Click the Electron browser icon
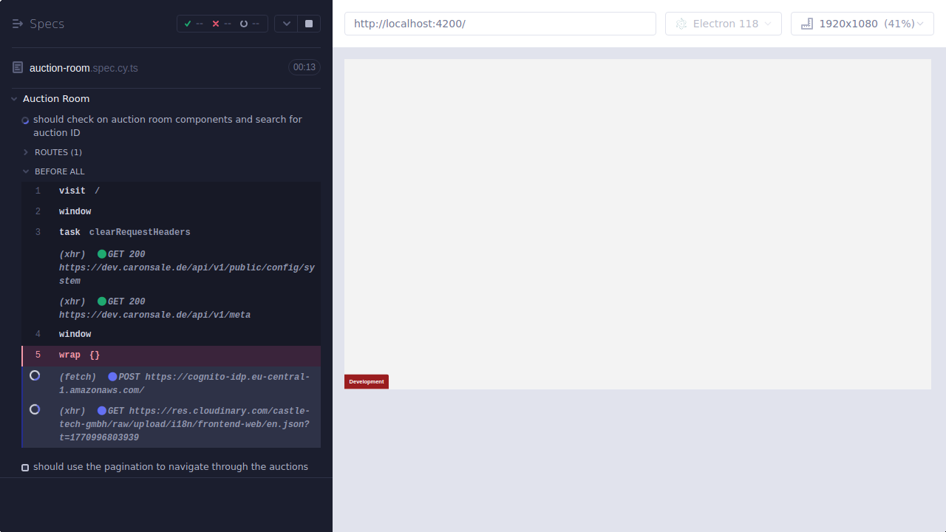 pos(681,23)
